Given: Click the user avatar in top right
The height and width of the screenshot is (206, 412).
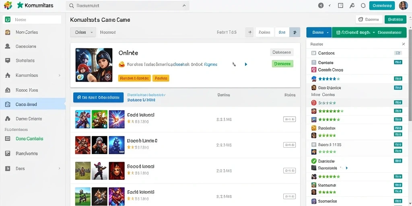Looking at the screenshot, I should click(403, 6).
